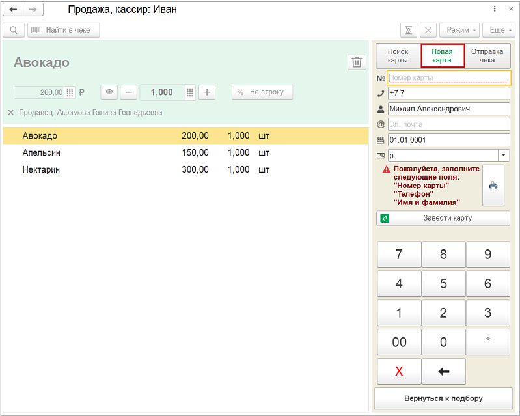
Task: Click 'Вернуться к подбору' button
Action: (x=443, y=398)
